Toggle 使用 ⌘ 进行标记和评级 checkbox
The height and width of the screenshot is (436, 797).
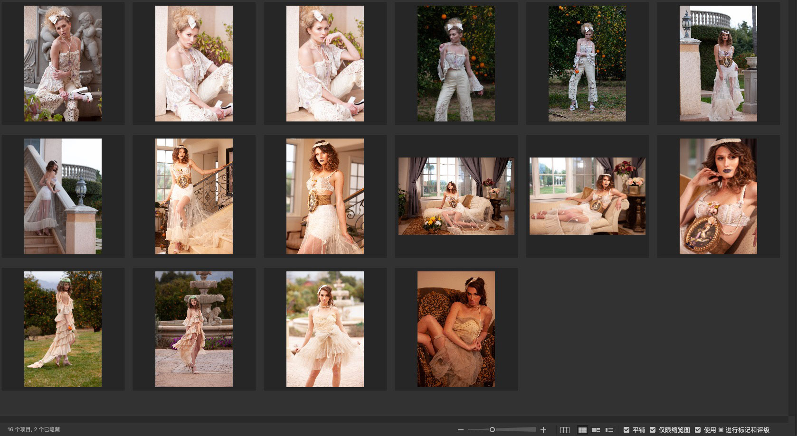(x=698, y=430)
